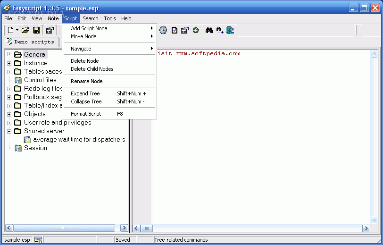Click the Shared server folder icon

(x=18, y=131)
